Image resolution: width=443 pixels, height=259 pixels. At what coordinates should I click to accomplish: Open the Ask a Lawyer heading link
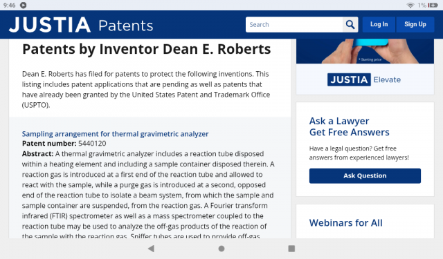349,126
